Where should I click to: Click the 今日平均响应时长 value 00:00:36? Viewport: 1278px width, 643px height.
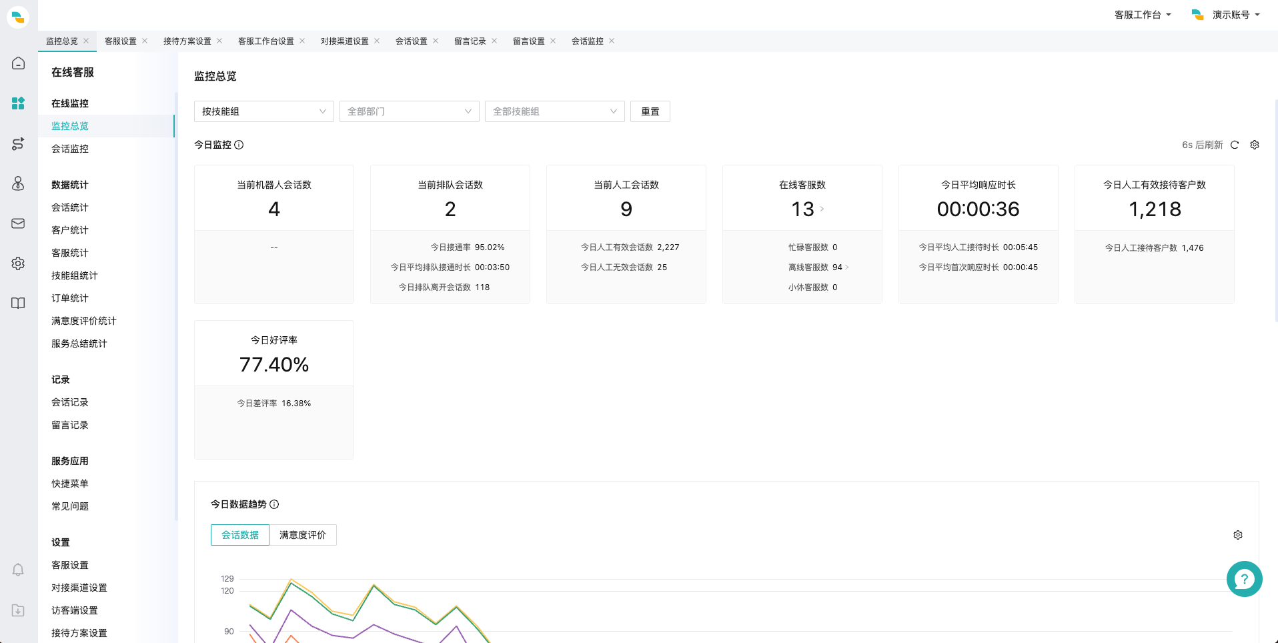pyautogui.click(x=979, y=209)
